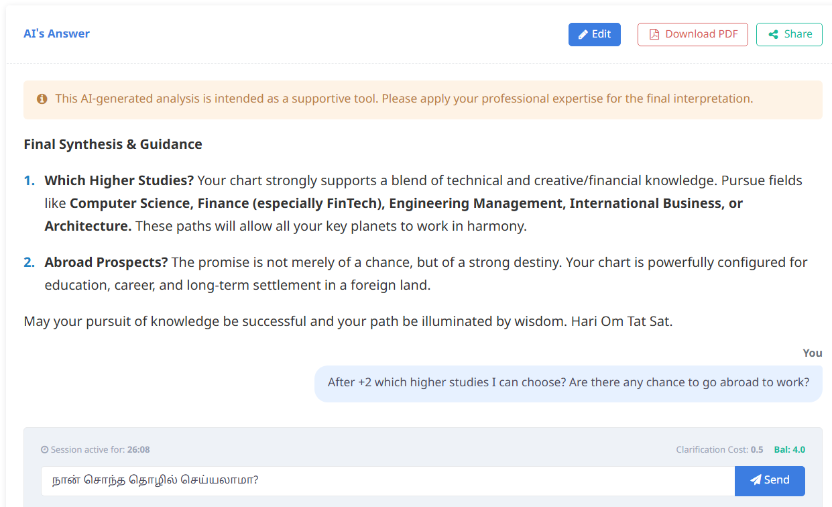832x507 pixels.
Task: Click the Clarification Cost: 0.5 label
Action: (x=721, y=449)
